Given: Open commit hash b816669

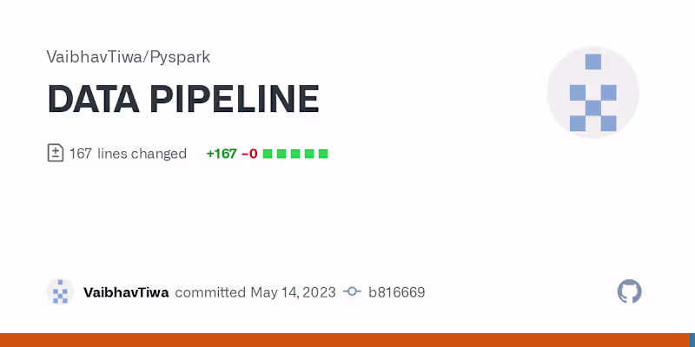Looking at the screenshot, I should (x=397, y=292).
